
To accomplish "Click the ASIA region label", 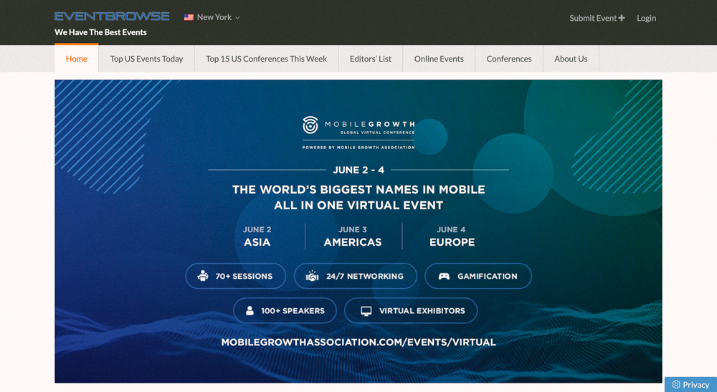I will [x=257, y=242].
